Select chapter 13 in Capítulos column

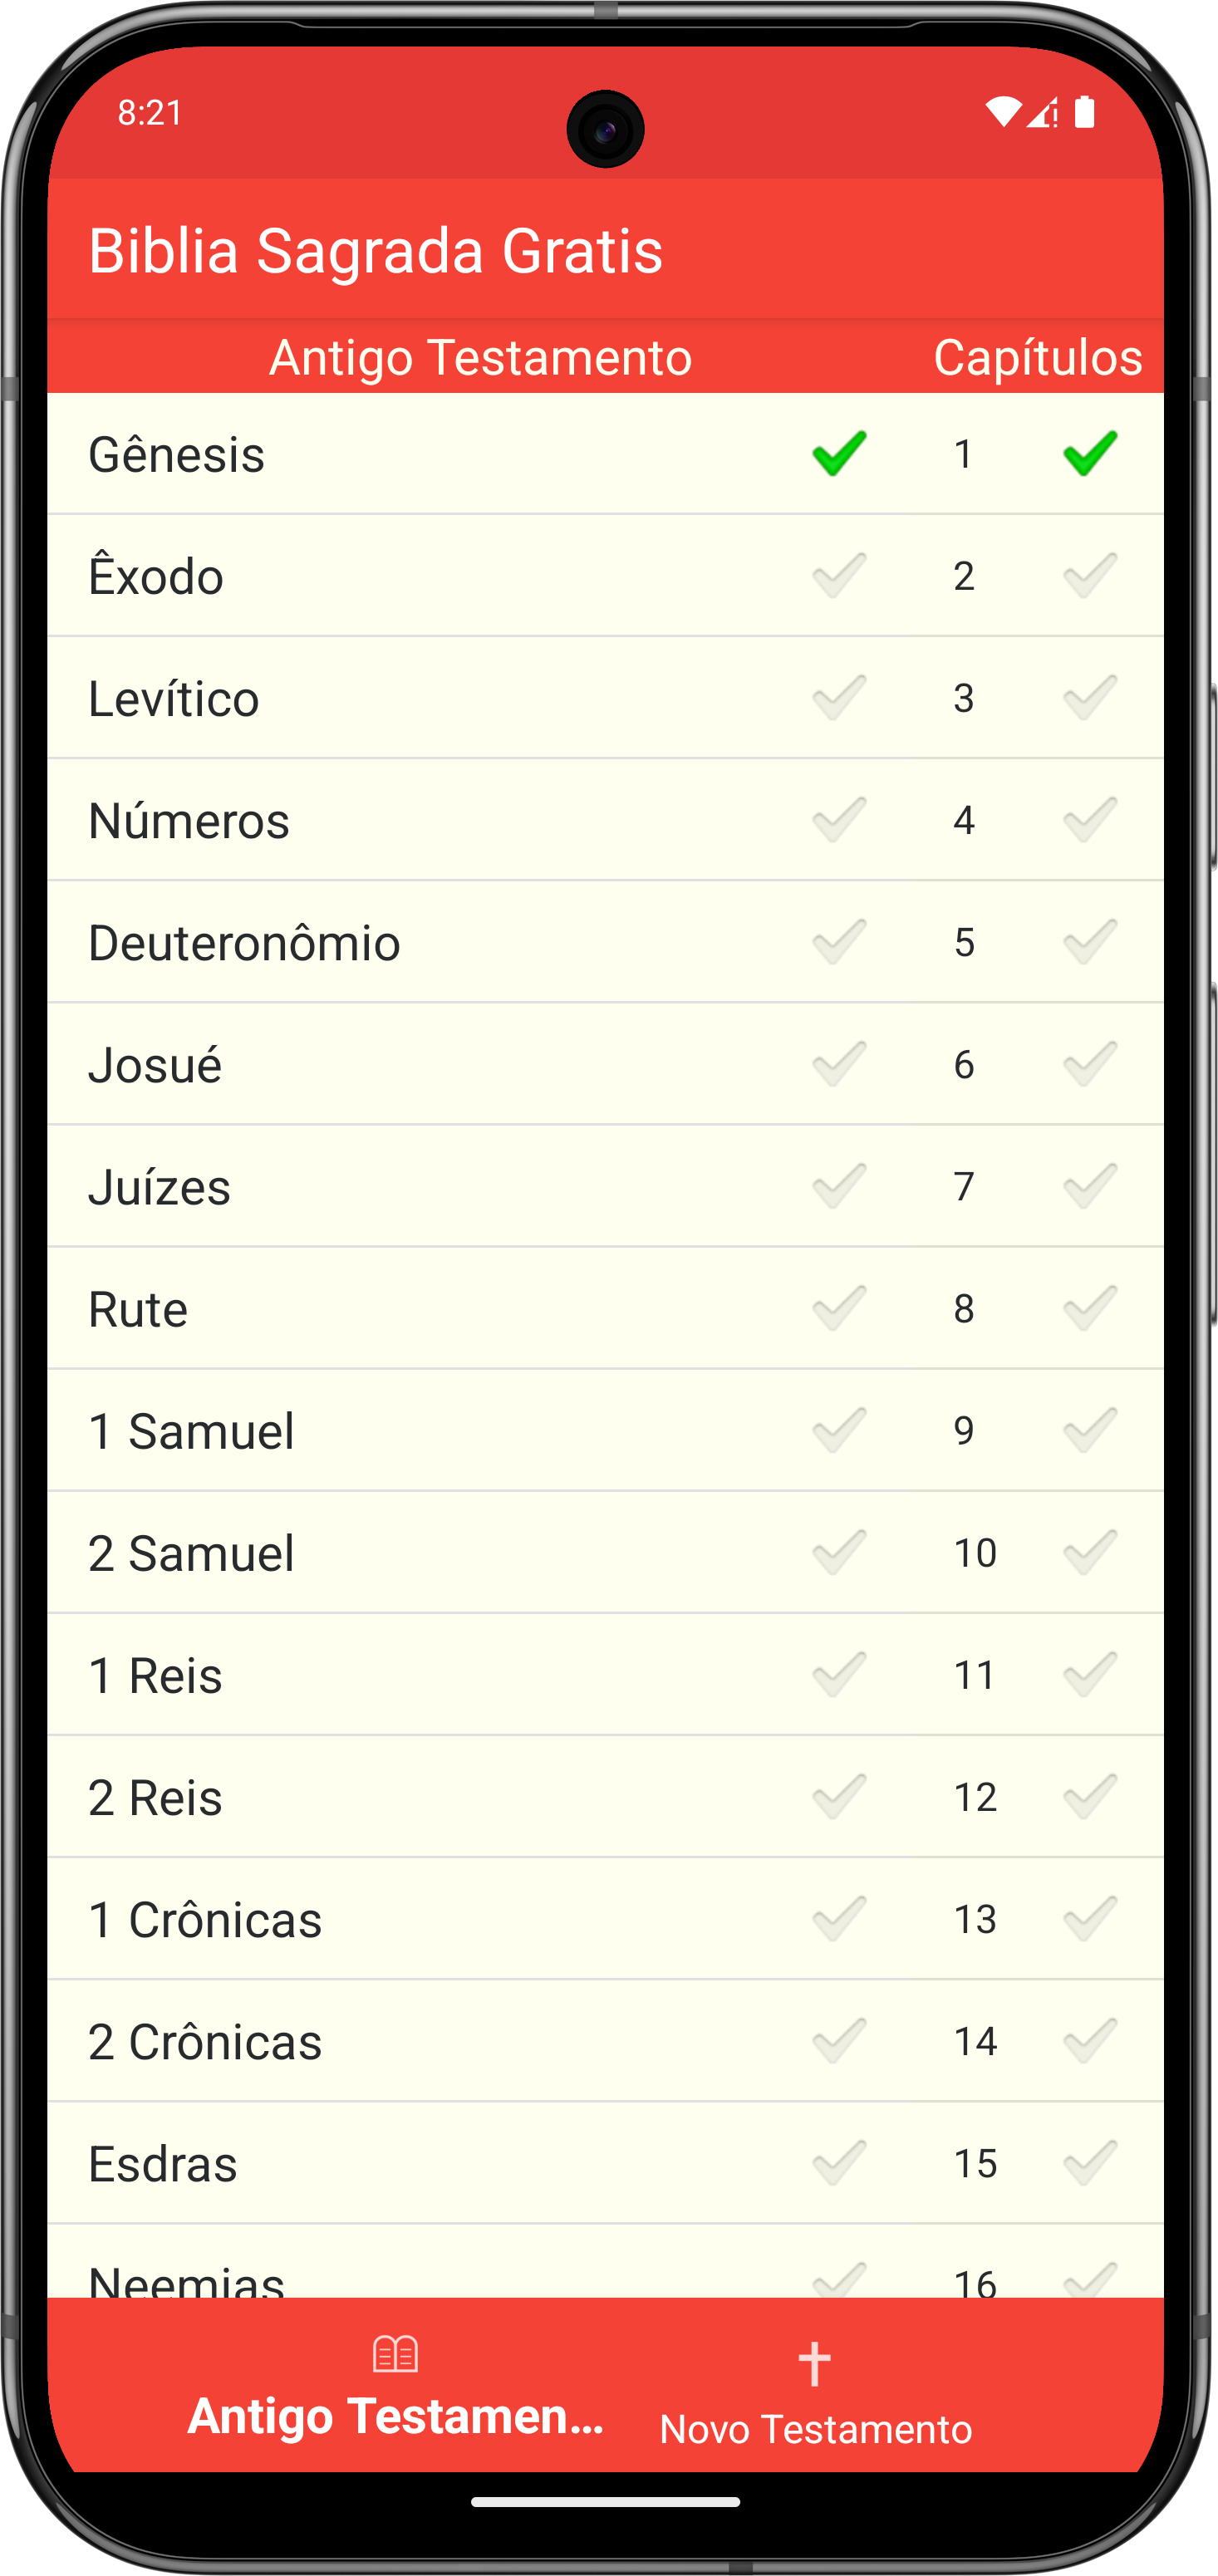point(974,1919)
